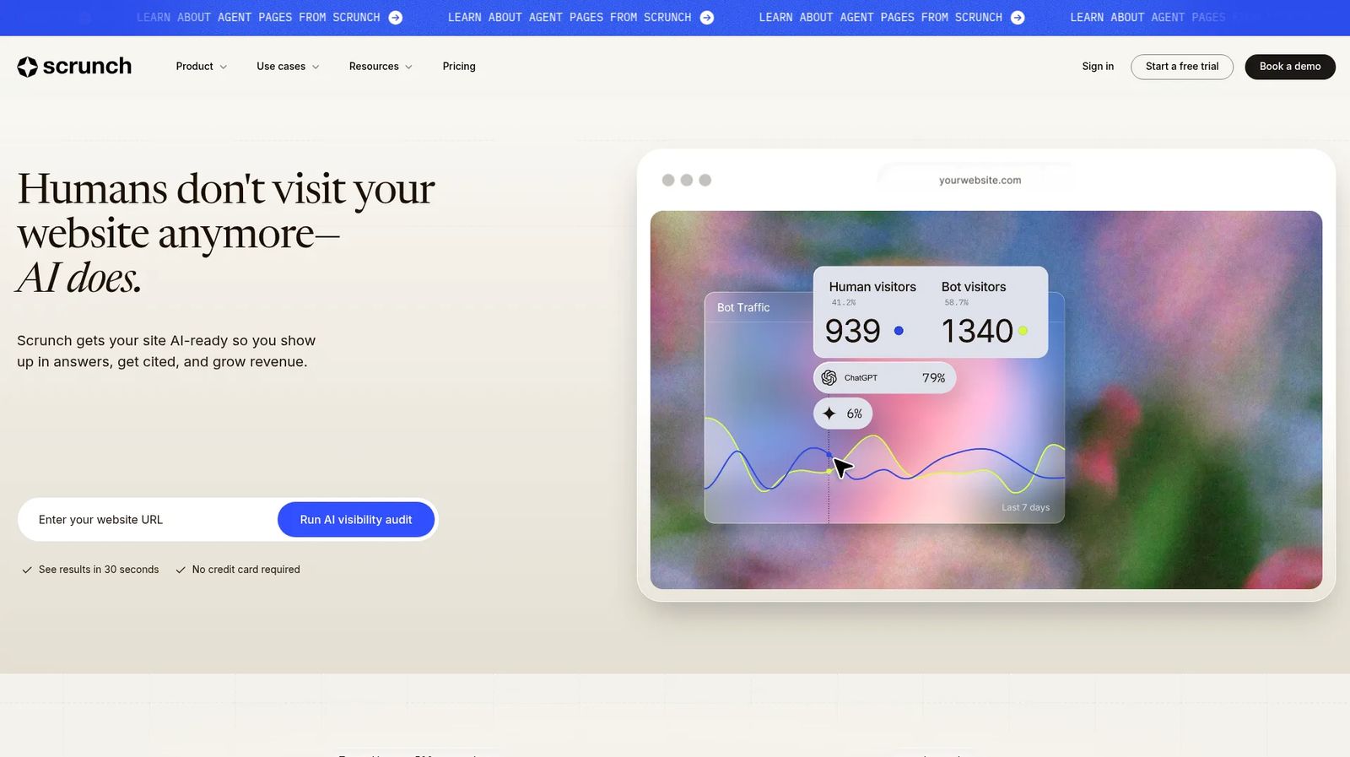Click the 79% ChatGPT value
1350x757 pixels.
click(933, 378)
